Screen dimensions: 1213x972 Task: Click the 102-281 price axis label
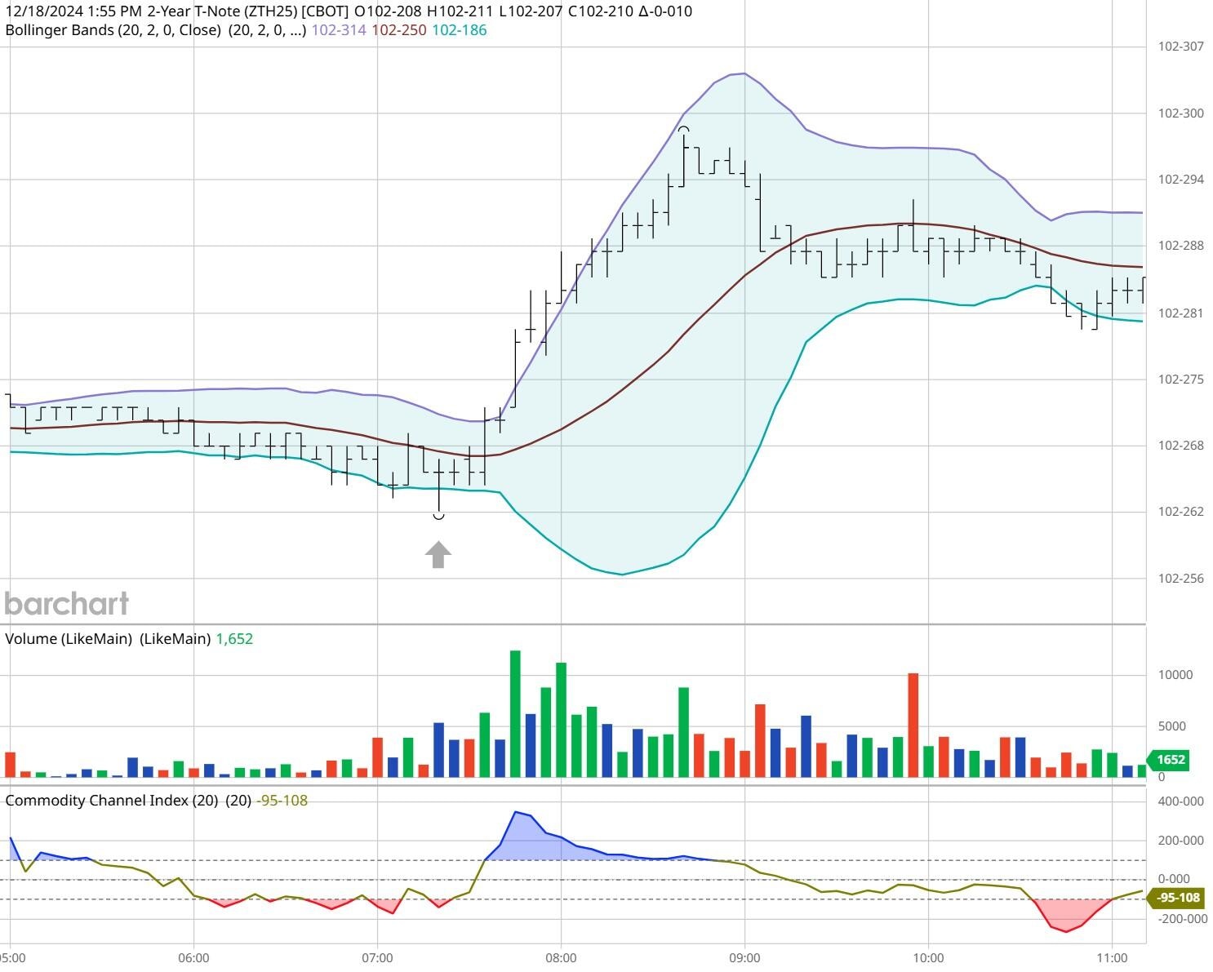1181,313
